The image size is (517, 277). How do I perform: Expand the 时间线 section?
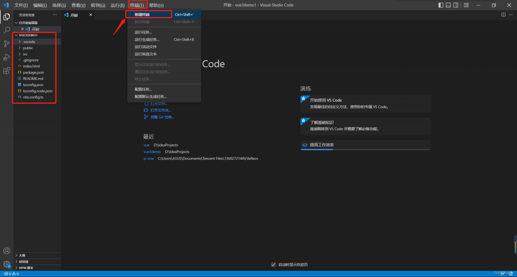[x=37, y=262]
